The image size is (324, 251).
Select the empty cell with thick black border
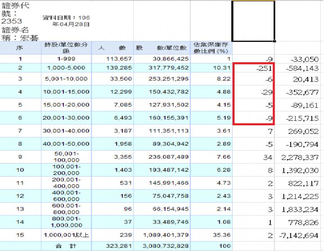253,21
